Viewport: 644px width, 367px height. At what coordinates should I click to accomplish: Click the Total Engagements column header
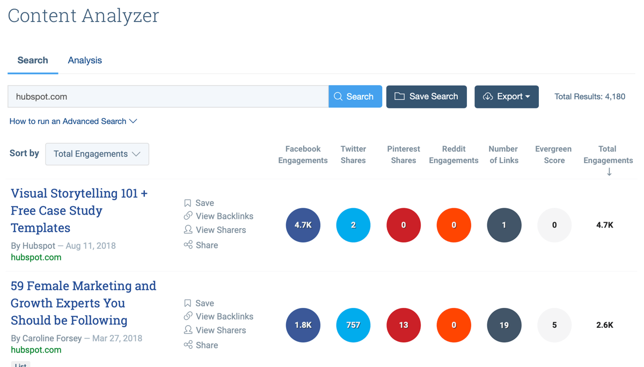608,155
